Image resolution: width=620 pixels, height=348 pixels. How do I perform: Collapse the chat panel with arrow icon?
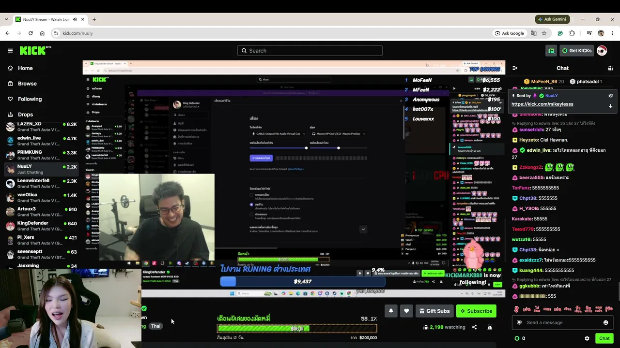point(515,68)
